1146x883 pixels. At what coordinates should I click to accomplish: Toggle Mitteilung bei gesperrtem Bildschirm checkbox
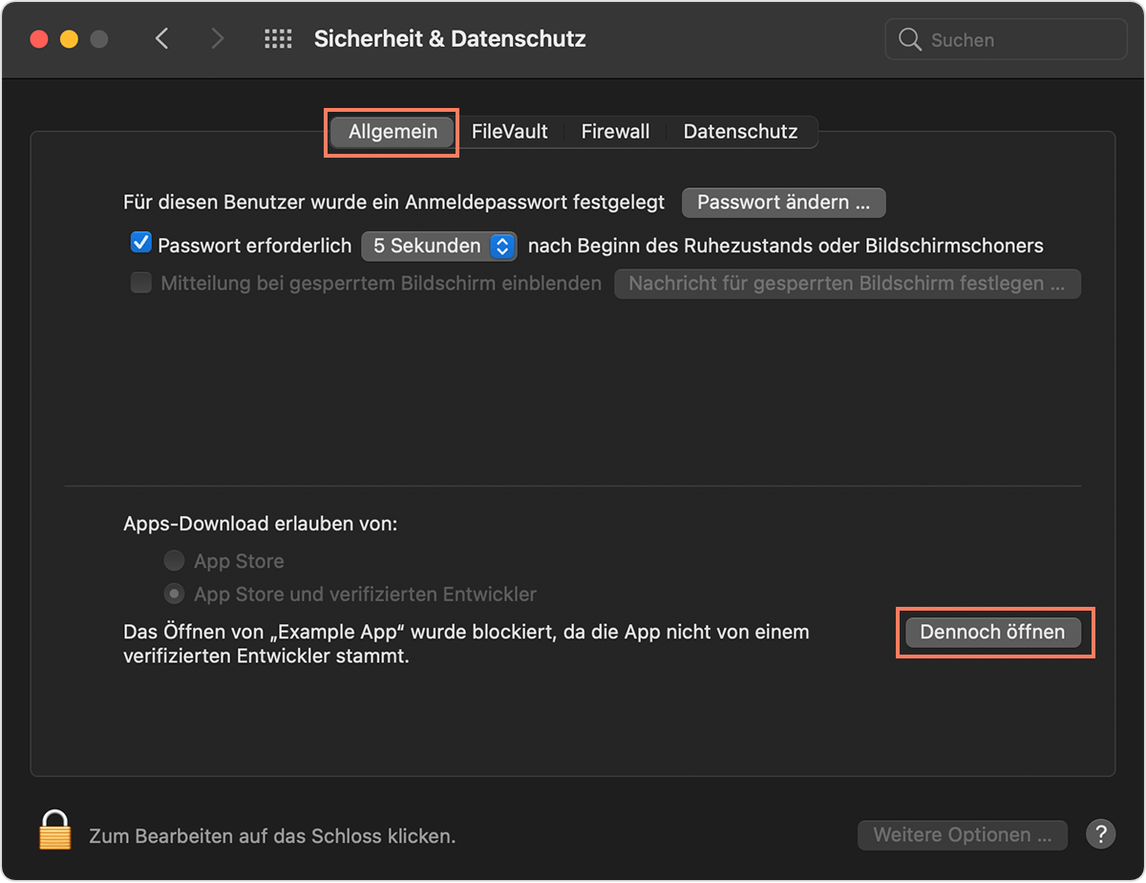coord(141,283)
